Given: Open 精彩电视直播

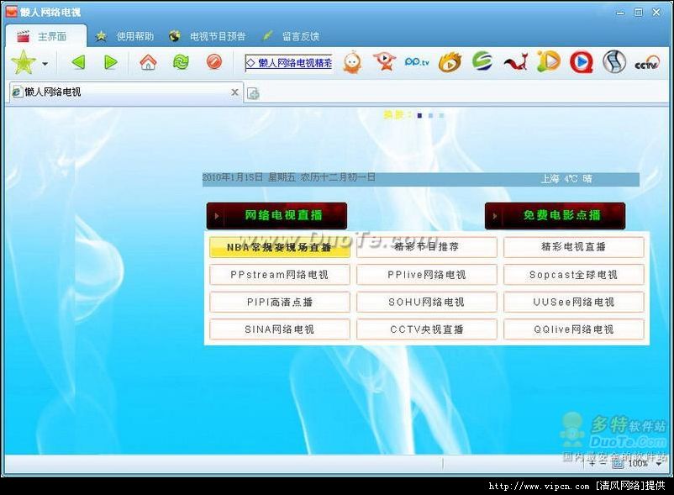Looking at the screenshot, I should (x=574, y=246).
